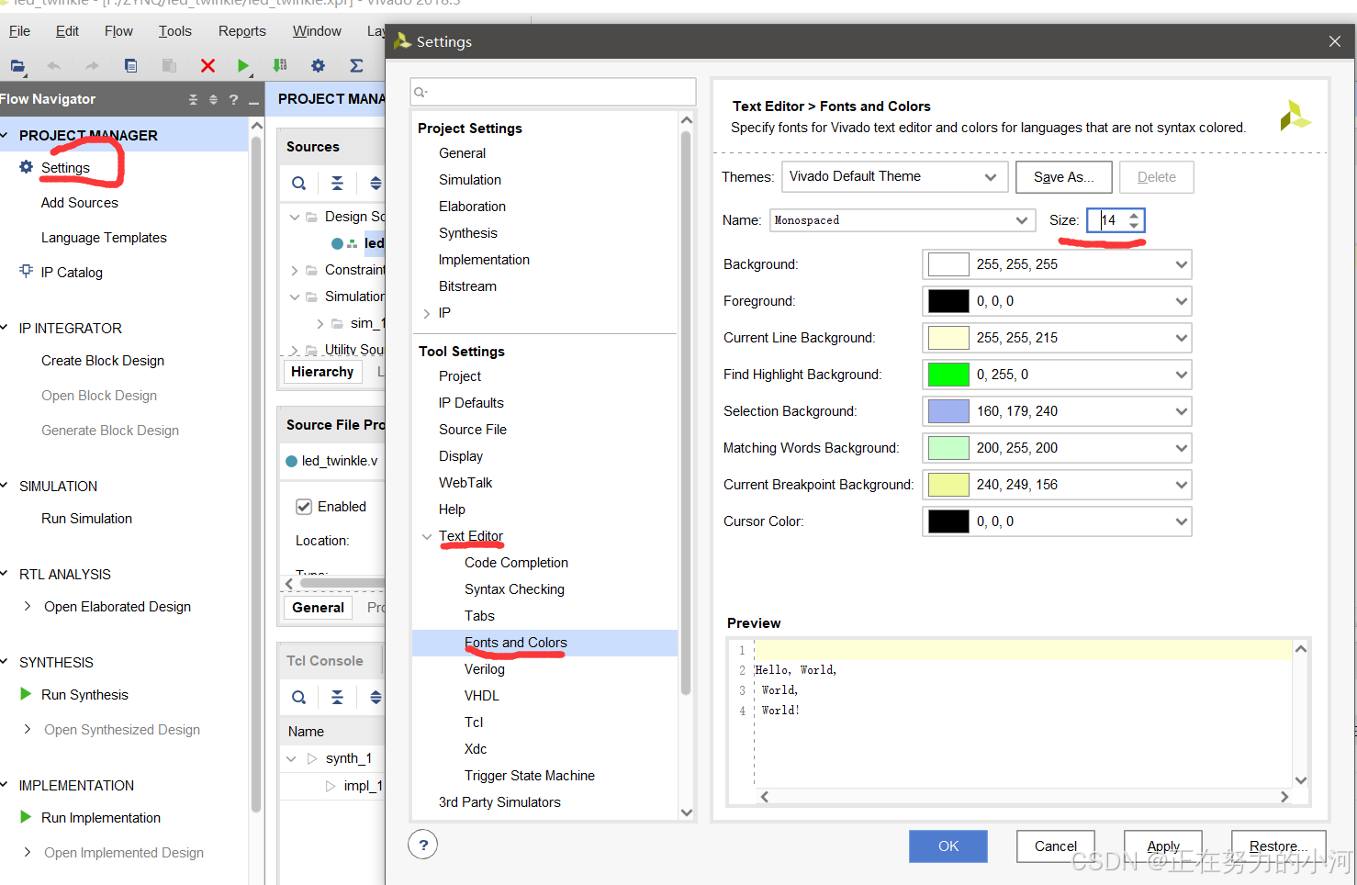This screenshot has width=1357, height=885.
Task: Collapse the Text Editor tree node
Action: coord(426,536)
